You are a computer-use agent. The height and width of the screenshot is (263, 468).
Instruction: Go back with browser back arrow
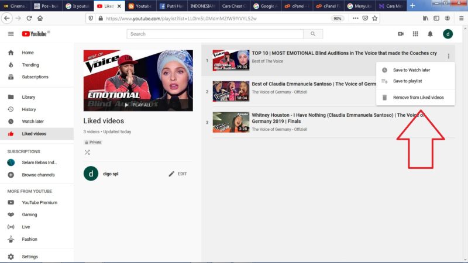coord(6,18)
